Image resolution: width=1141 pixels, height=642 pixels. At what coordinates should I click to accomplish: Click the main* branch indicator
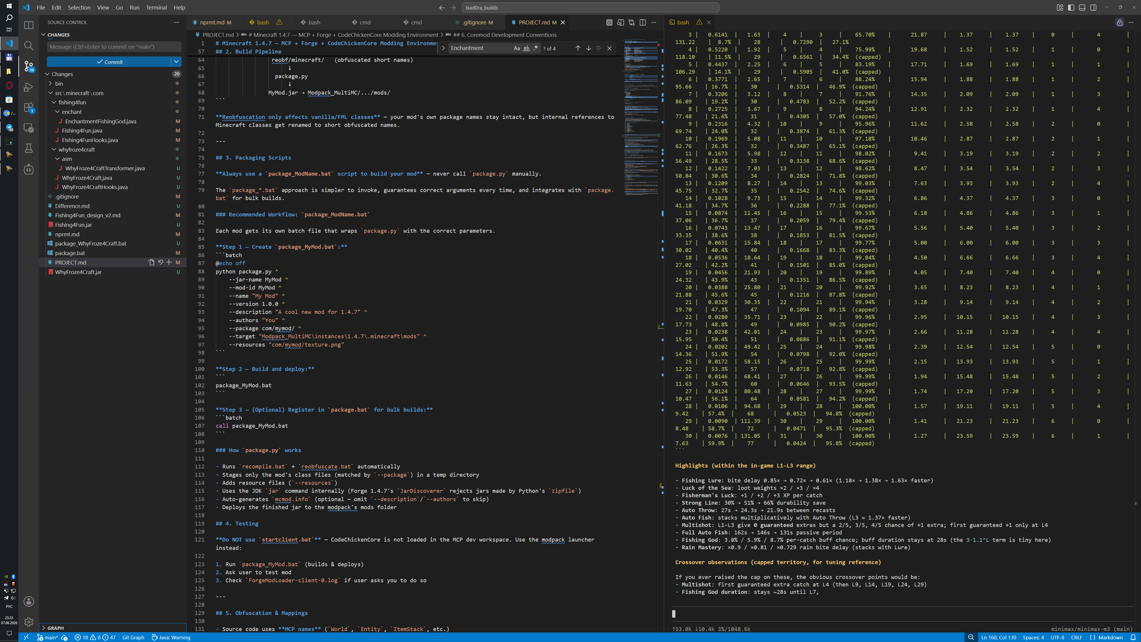(x=48, y=638)
